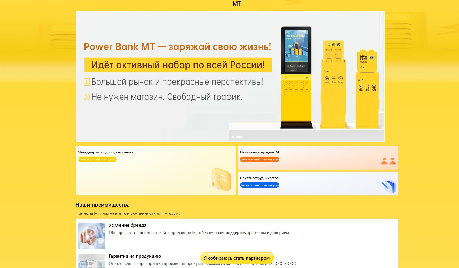
Task: Click the smallest yellow power bank station
Action: click(367, 89)
